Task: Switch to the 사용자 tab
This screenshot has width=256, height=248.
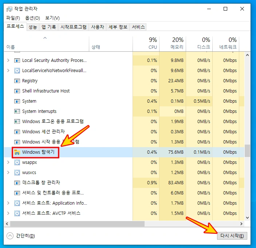Action: point(98,27)
